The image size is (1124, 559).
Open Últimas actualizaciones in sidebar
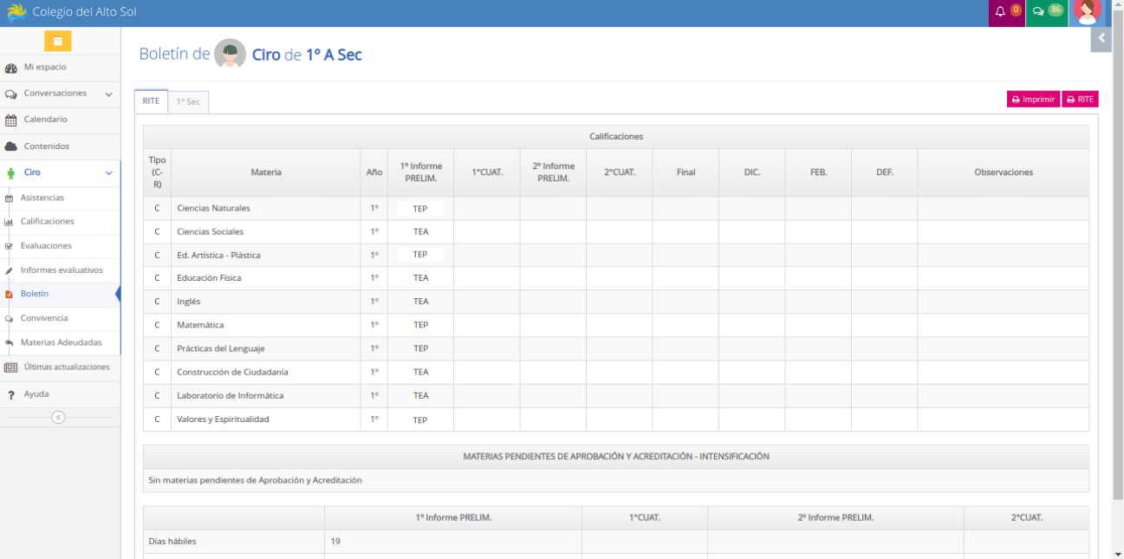click(x=66, y=367)
